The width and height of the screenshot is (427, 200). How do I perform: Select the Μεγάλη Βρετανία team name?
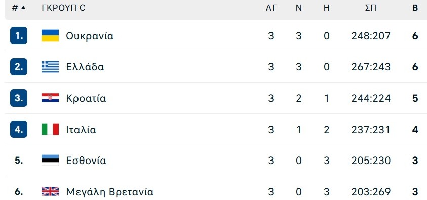tap(110, 192)
